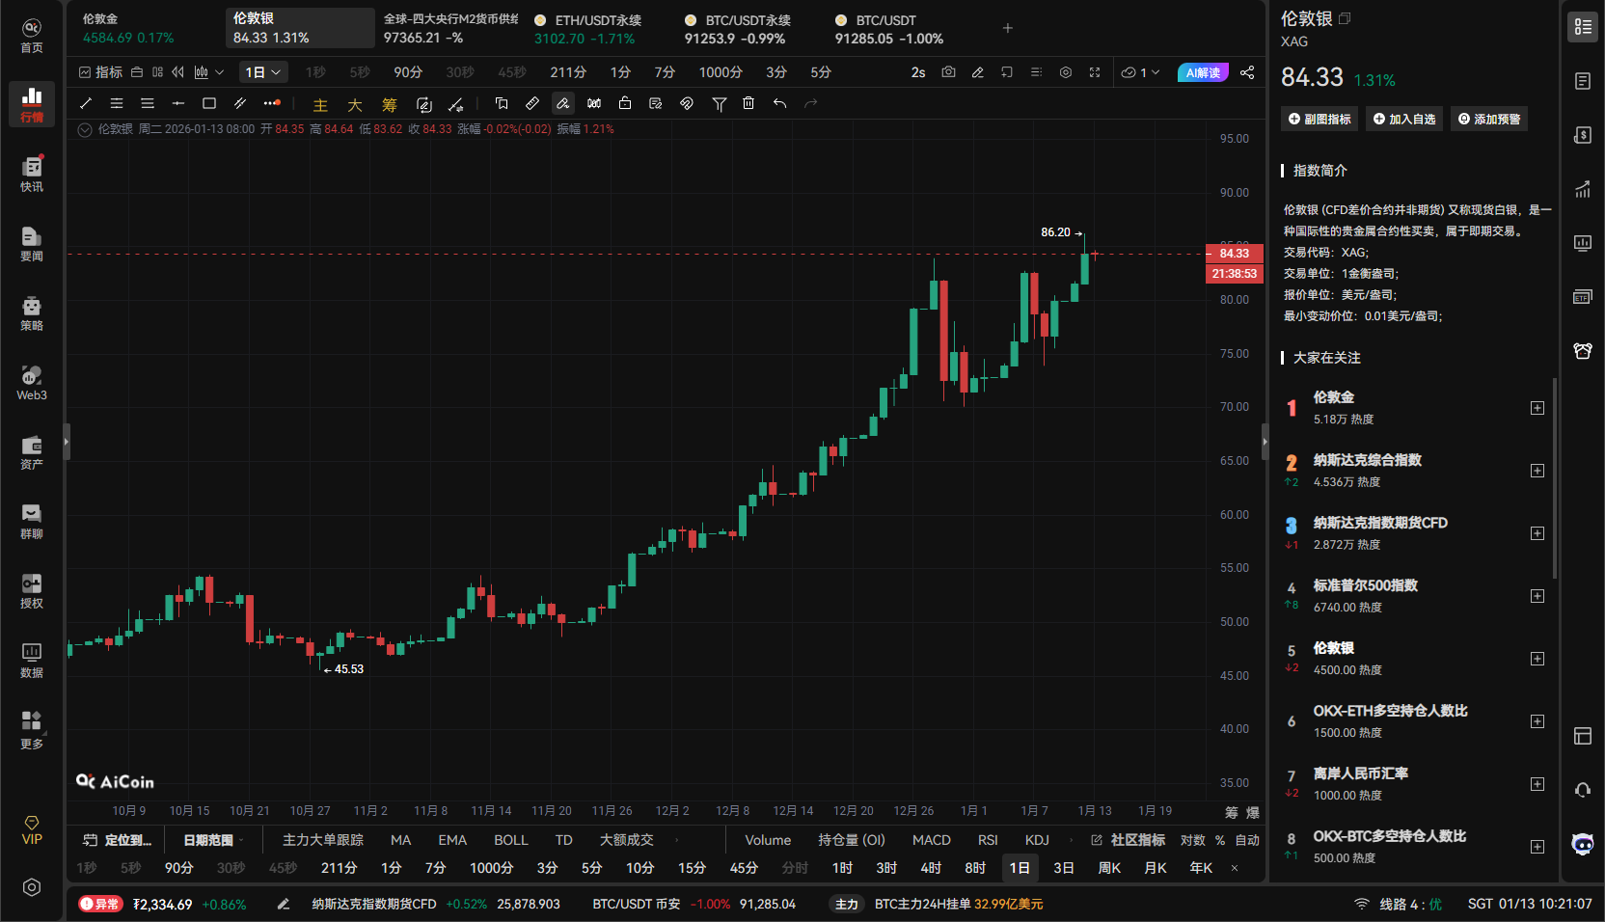This screenshot has width=1605, height=922.
Task: Toggle the 主 main chart mode
Action: point(319,104)
